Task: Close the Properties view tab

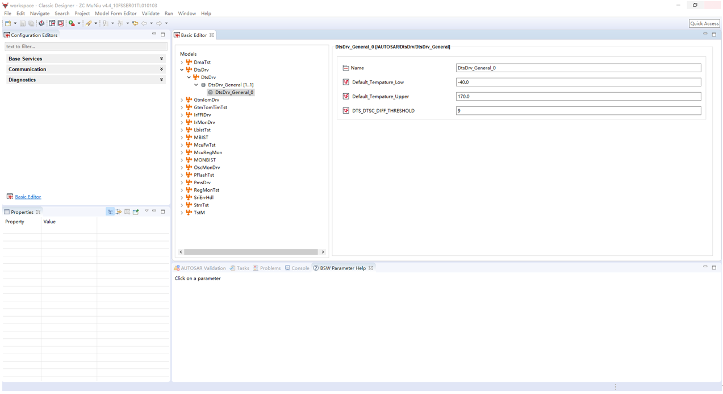Action: click(39, 212)
